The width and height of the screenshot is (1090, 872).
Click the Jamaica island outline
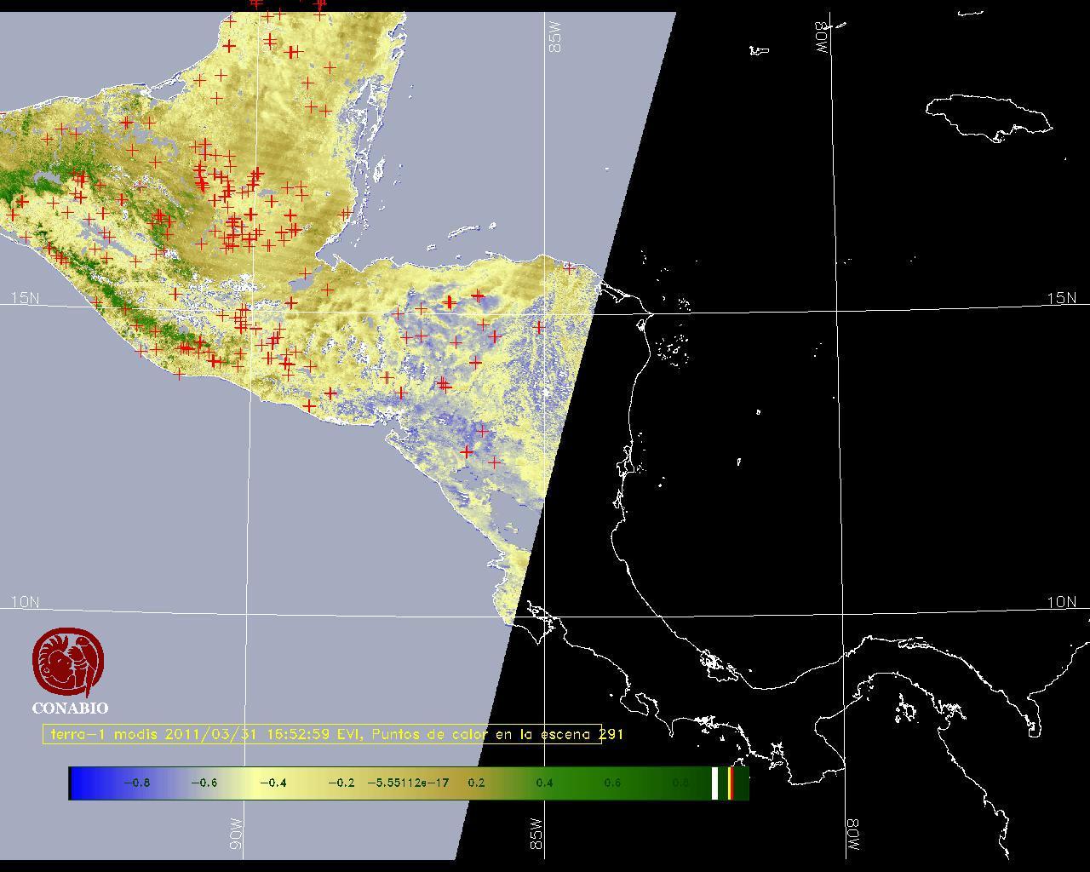coord(988,115)
